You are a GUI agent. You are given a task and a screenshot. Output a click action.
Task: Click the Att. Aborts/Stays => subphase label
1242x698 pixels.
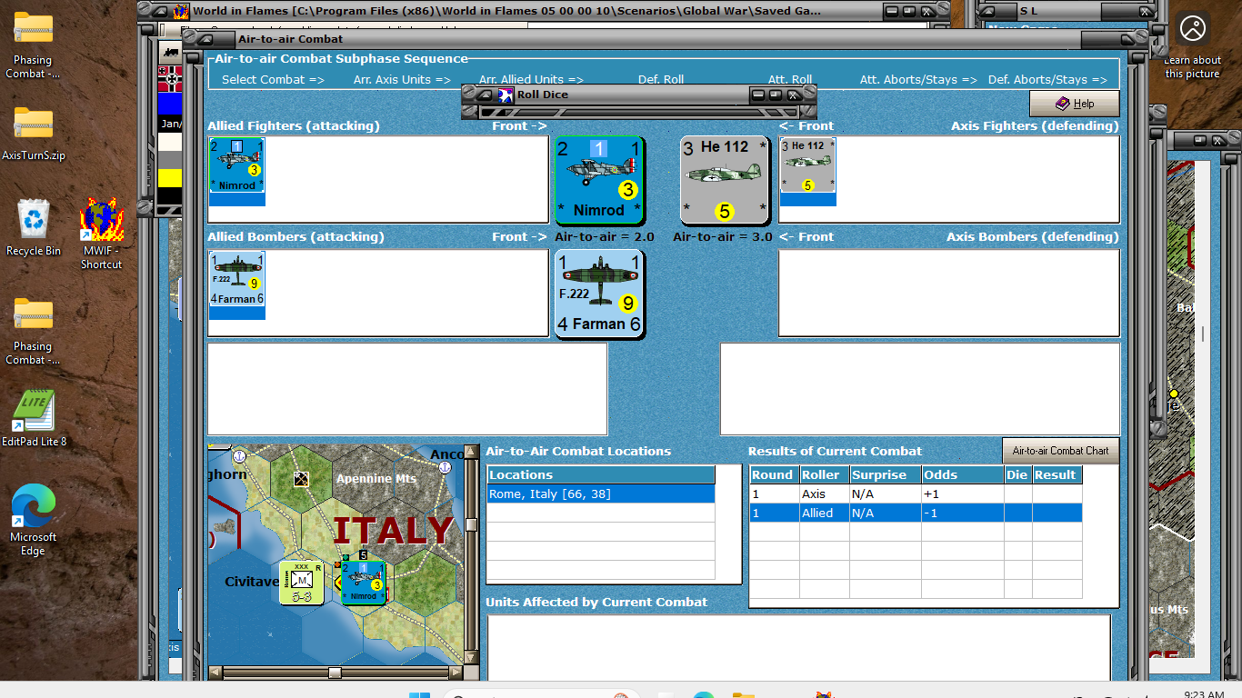tap(918, 79)
